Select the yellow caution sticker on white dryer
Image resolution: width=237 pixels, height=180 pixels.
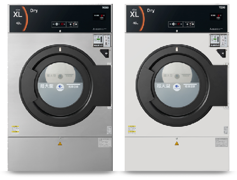[132, 130]
